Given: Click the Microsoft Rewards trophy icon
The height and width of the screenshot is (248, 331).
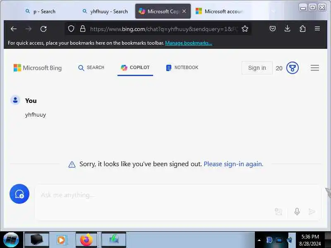Looking at the screenshot, I should click(x=293, y=68).
